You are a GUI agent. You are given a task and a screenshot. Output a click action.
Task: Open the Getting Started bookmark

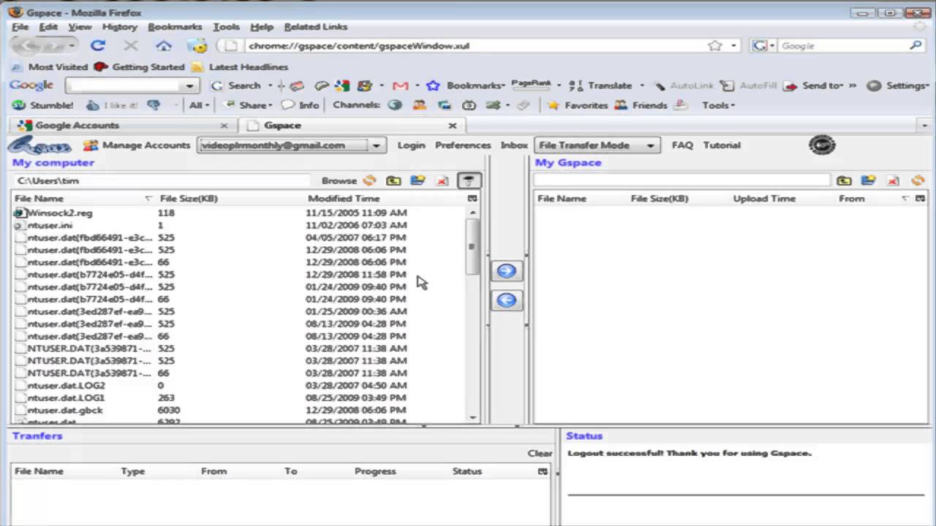click(140, 66)
